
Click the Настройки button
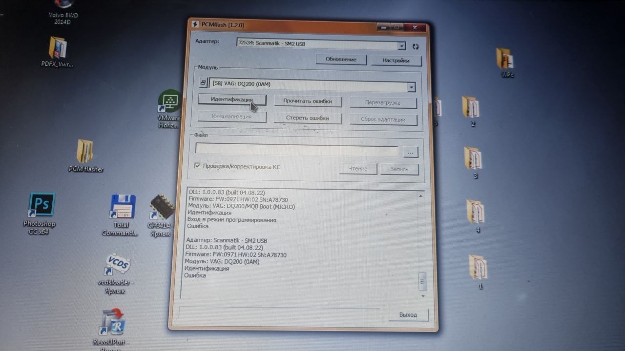[396, 61]
